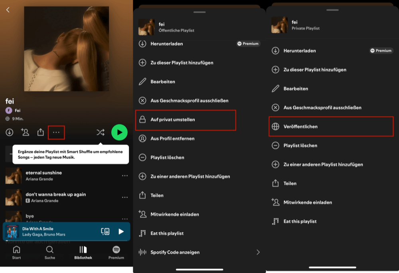Image resolution: width=399 pixels, height=273 pixels.
Task: Open Die With A Smile now playing bar
Action: point(66,231)
